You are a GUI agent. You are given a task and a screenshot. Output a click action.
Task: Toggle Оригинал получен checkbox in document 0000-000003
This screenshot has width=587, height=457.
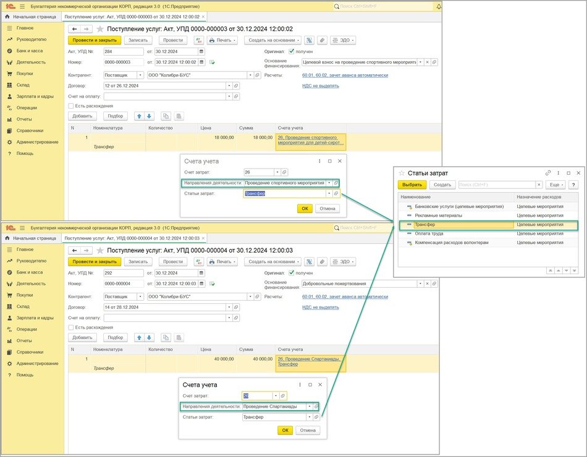pyautogui.click(x=292, y=51)
